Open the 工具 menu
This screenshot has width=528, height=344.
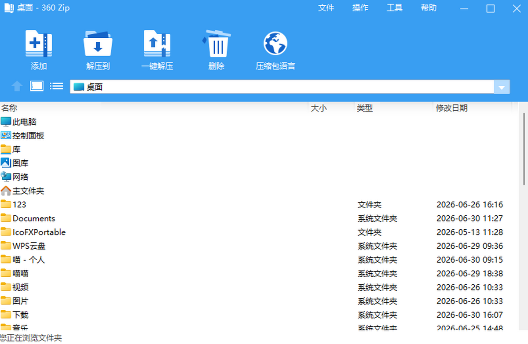[x=395, y=8]
